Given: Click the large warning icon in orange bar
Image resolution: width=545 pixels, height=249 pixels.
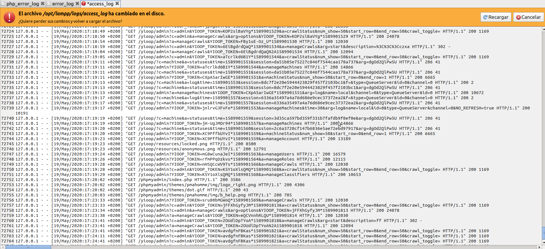Looking at the screenshot, I should click(x=9, y=17).
